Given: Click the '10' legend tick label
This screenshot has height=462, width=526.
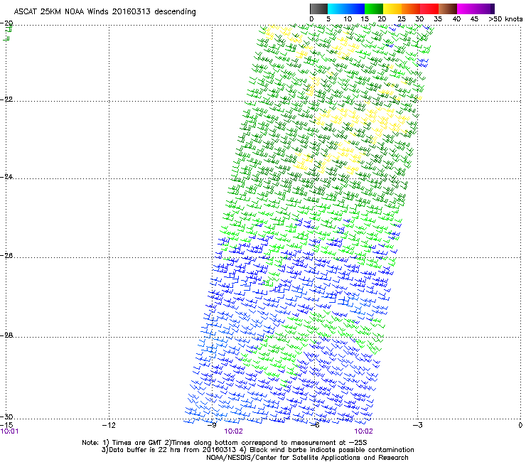Looking at the screenshot, I should point(348,19).
